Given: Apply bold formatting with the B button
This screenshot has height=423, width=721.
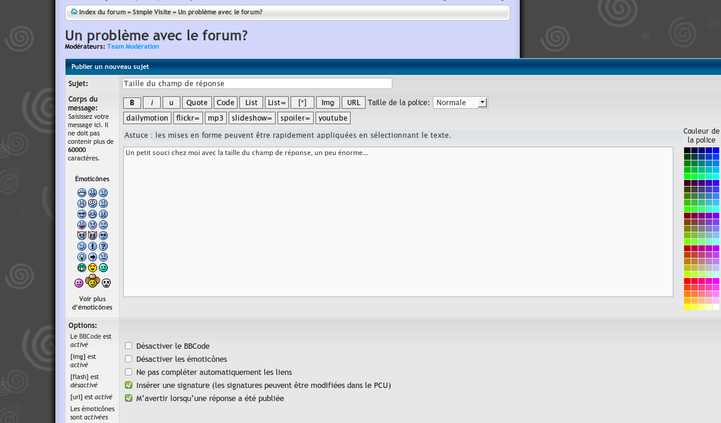Looking at the screenshot, I should pos(132,102).
